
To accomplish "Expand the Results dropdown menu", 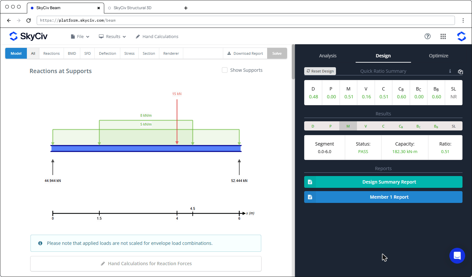I will [x=112, y=36].
